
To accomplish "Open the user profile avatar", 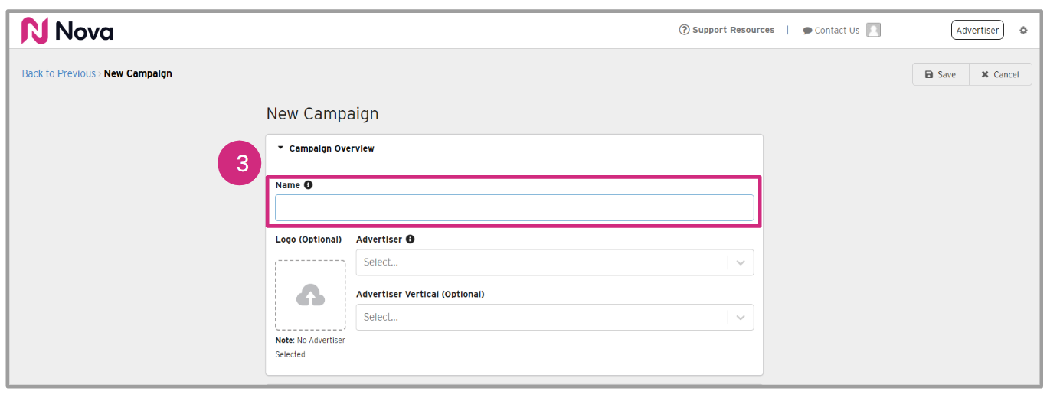I will point(873,30).
